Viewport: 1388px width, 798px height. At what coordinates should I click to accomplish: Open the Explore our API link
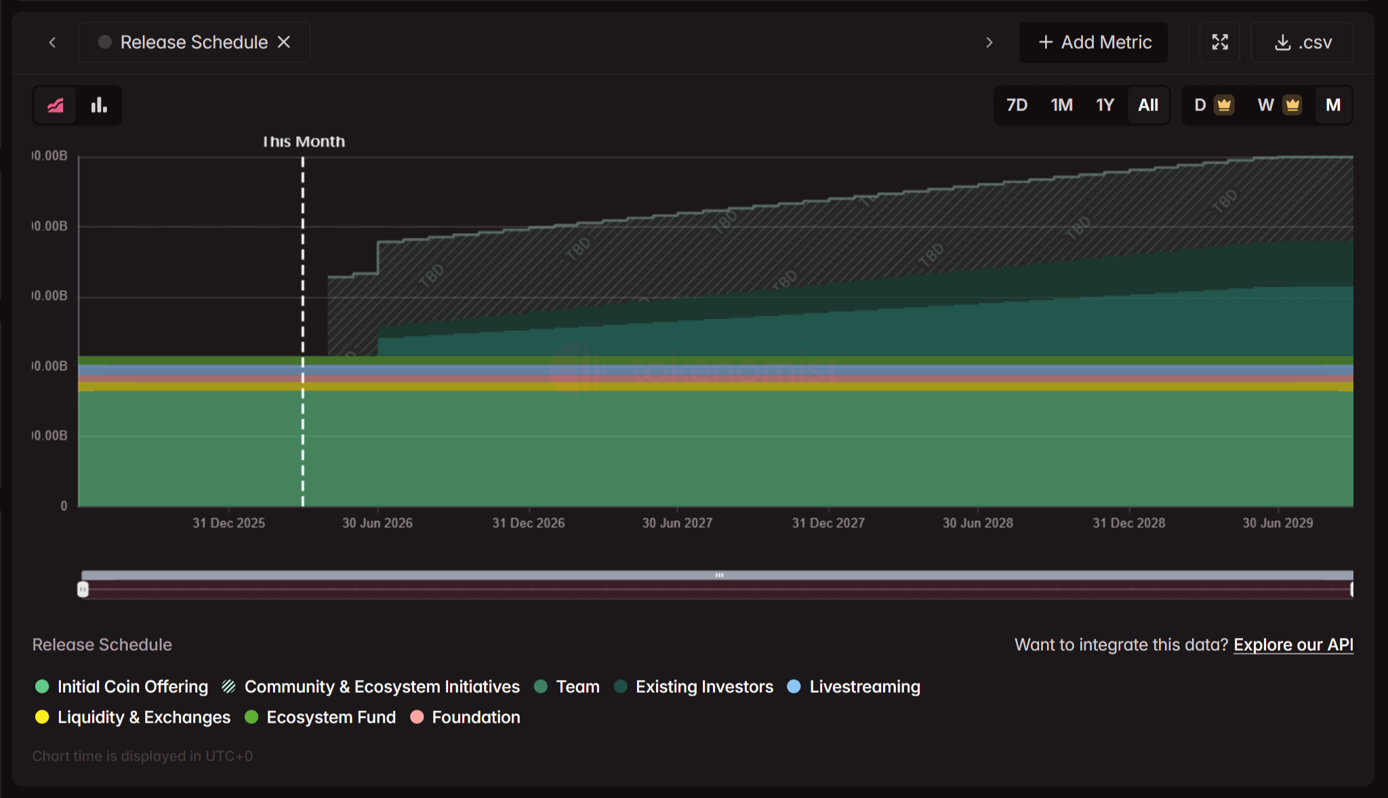point(1292,645)
